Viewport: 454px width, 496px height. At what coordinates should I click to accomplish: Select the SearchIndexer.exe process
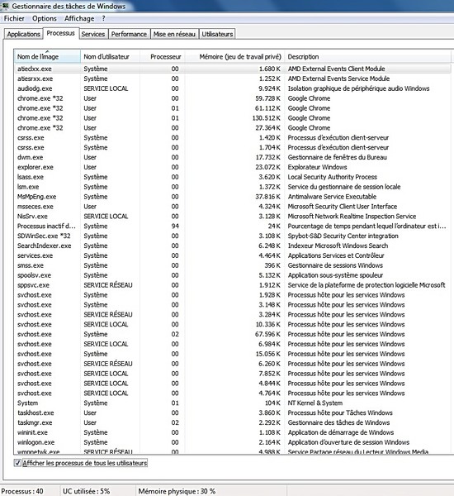coord(233,246)
